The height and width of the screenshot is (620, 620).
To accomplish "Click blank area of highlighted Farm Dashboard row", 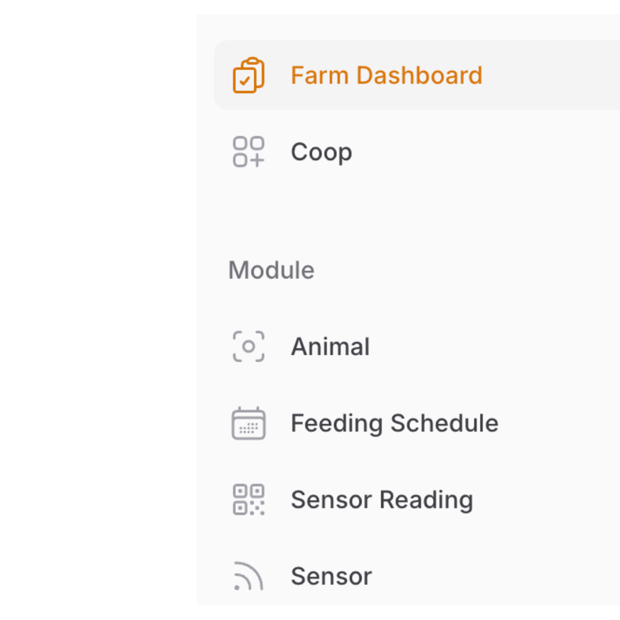I will coord(551,75).
